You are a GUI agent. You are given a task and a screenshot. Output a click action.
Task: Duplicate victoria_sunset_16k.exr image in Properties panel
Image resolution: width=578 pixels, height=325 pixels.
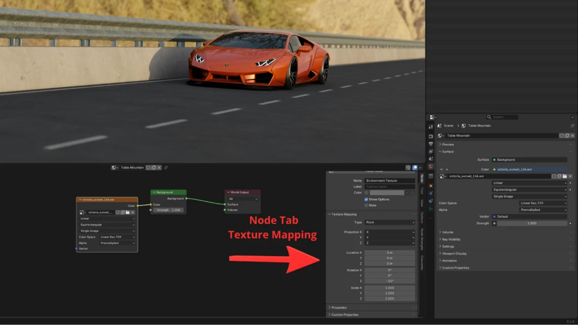pyautogui.click(x=559, y=176)
